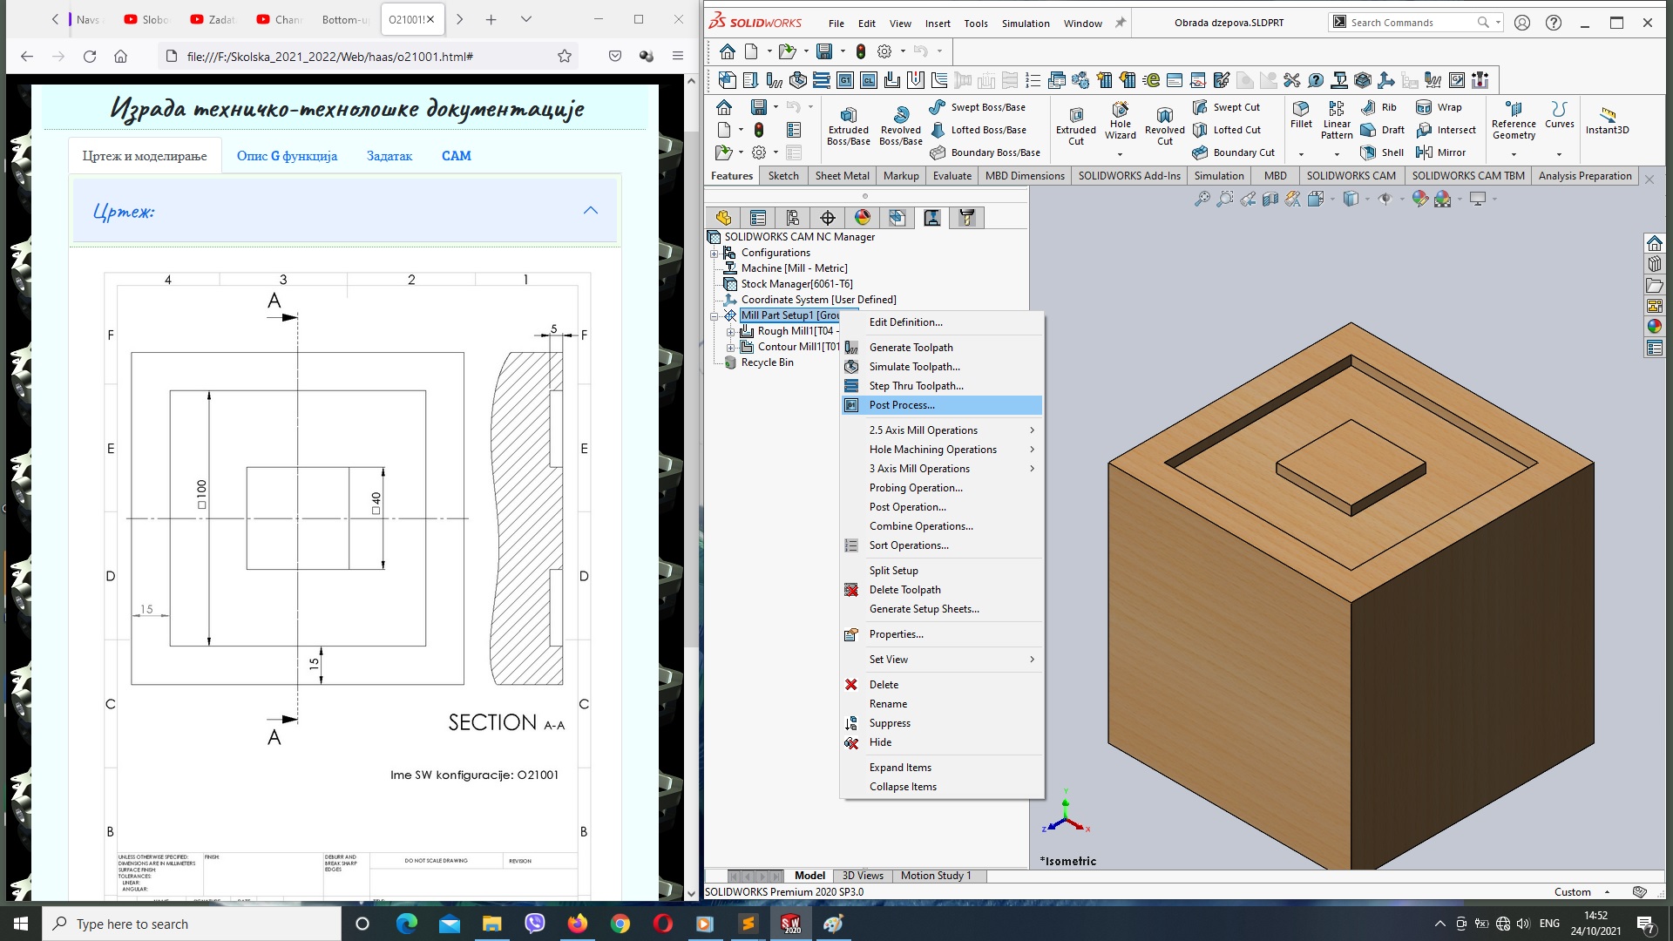The image size is (1673, 941).
Task: Select the Revolved Cut tool
Action: (1165, 125)
